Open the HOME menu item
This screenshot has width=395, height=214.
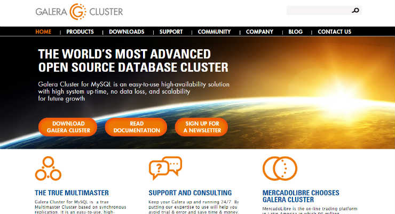point(43,32)
